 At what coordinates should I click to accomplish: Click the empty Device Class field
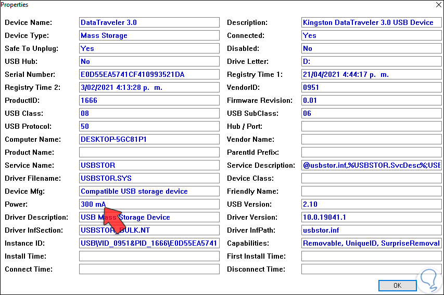372,178
